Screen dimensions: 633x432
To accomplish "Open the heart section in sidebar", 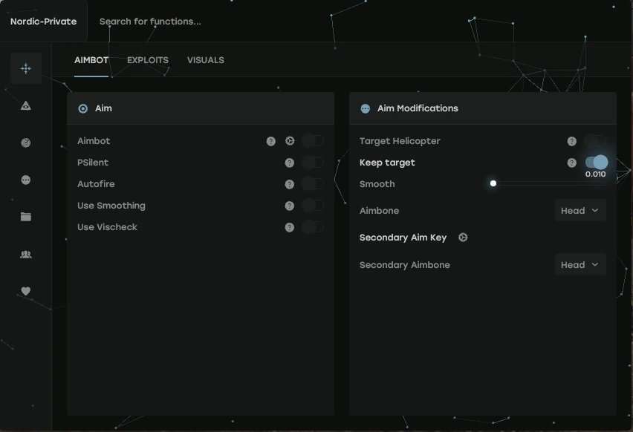I will tap(26, 291).
